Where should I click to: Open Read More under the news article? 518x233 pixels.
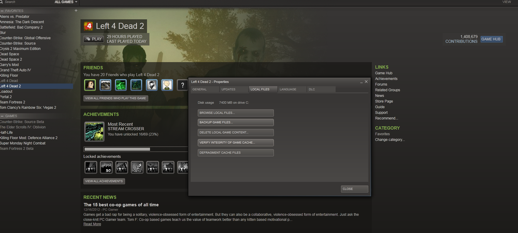92,224
